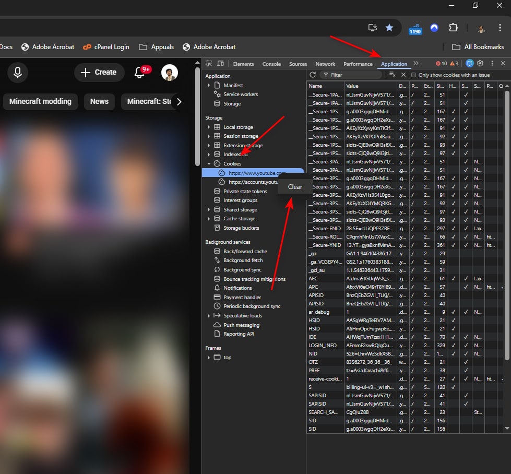511x474 pixels.
Task: Refresh the cookies table
Action: coord(313,75)
